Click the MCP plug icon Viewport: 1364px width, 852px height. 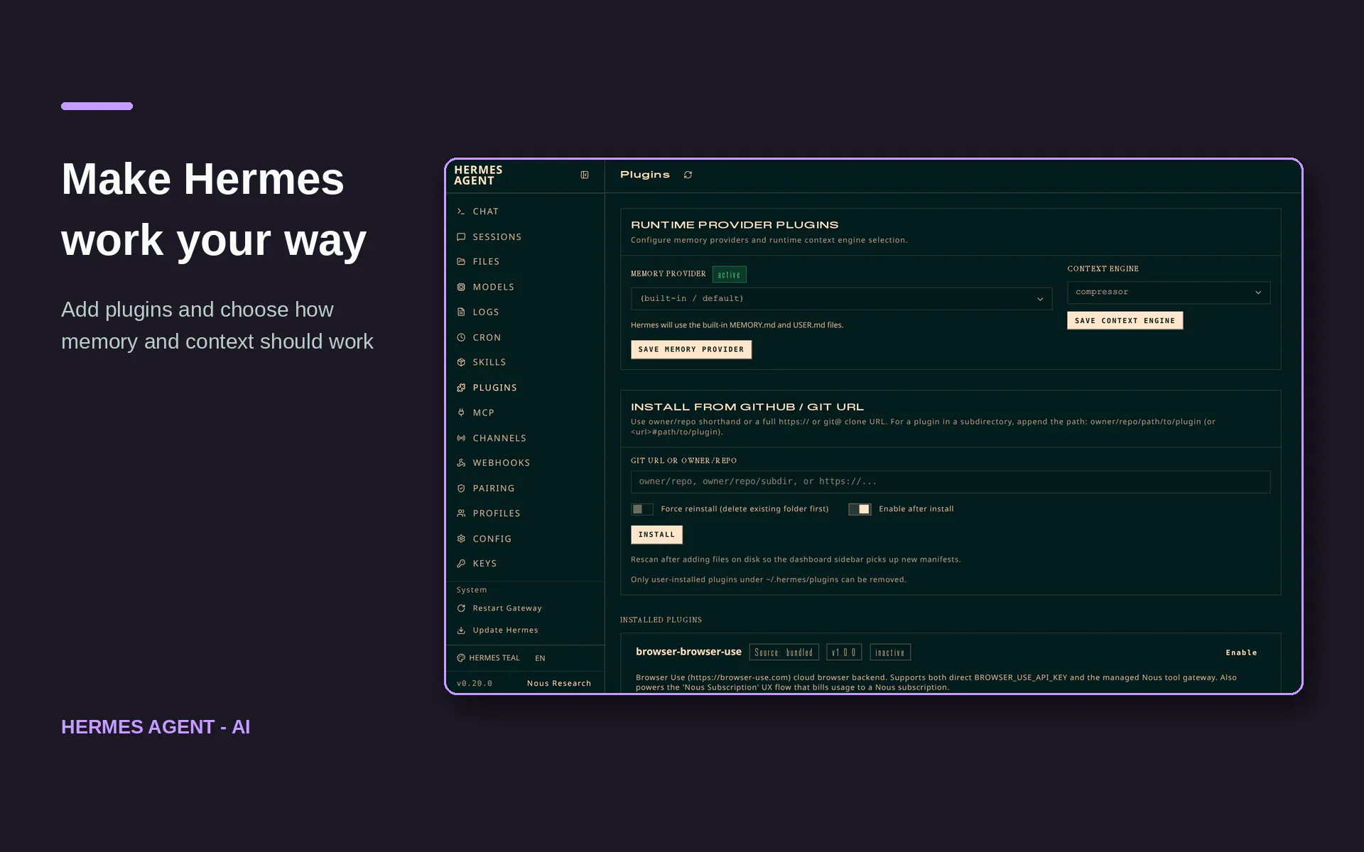tap(461, 413)
